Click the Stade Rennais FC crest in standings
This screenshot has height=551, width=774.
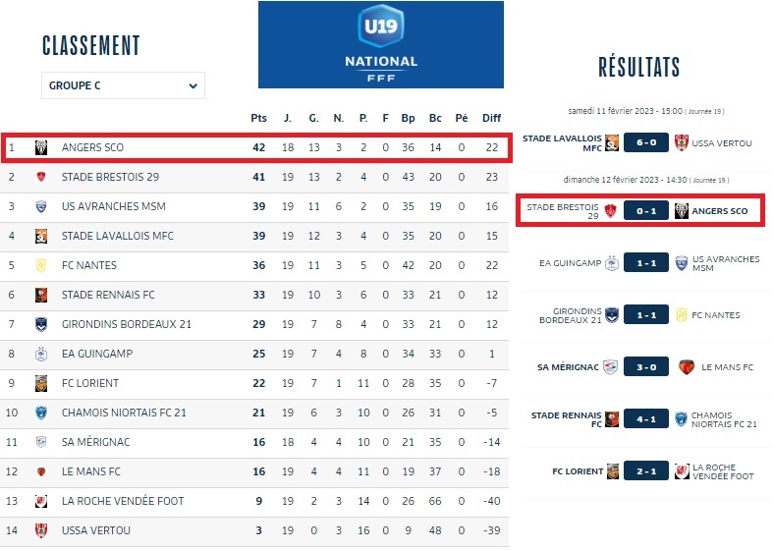(x=41, y=295)
